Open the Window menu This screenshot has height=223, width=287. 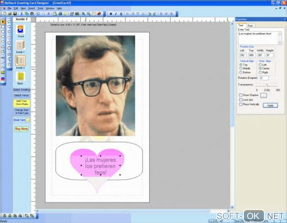click(x=50, y=8)
